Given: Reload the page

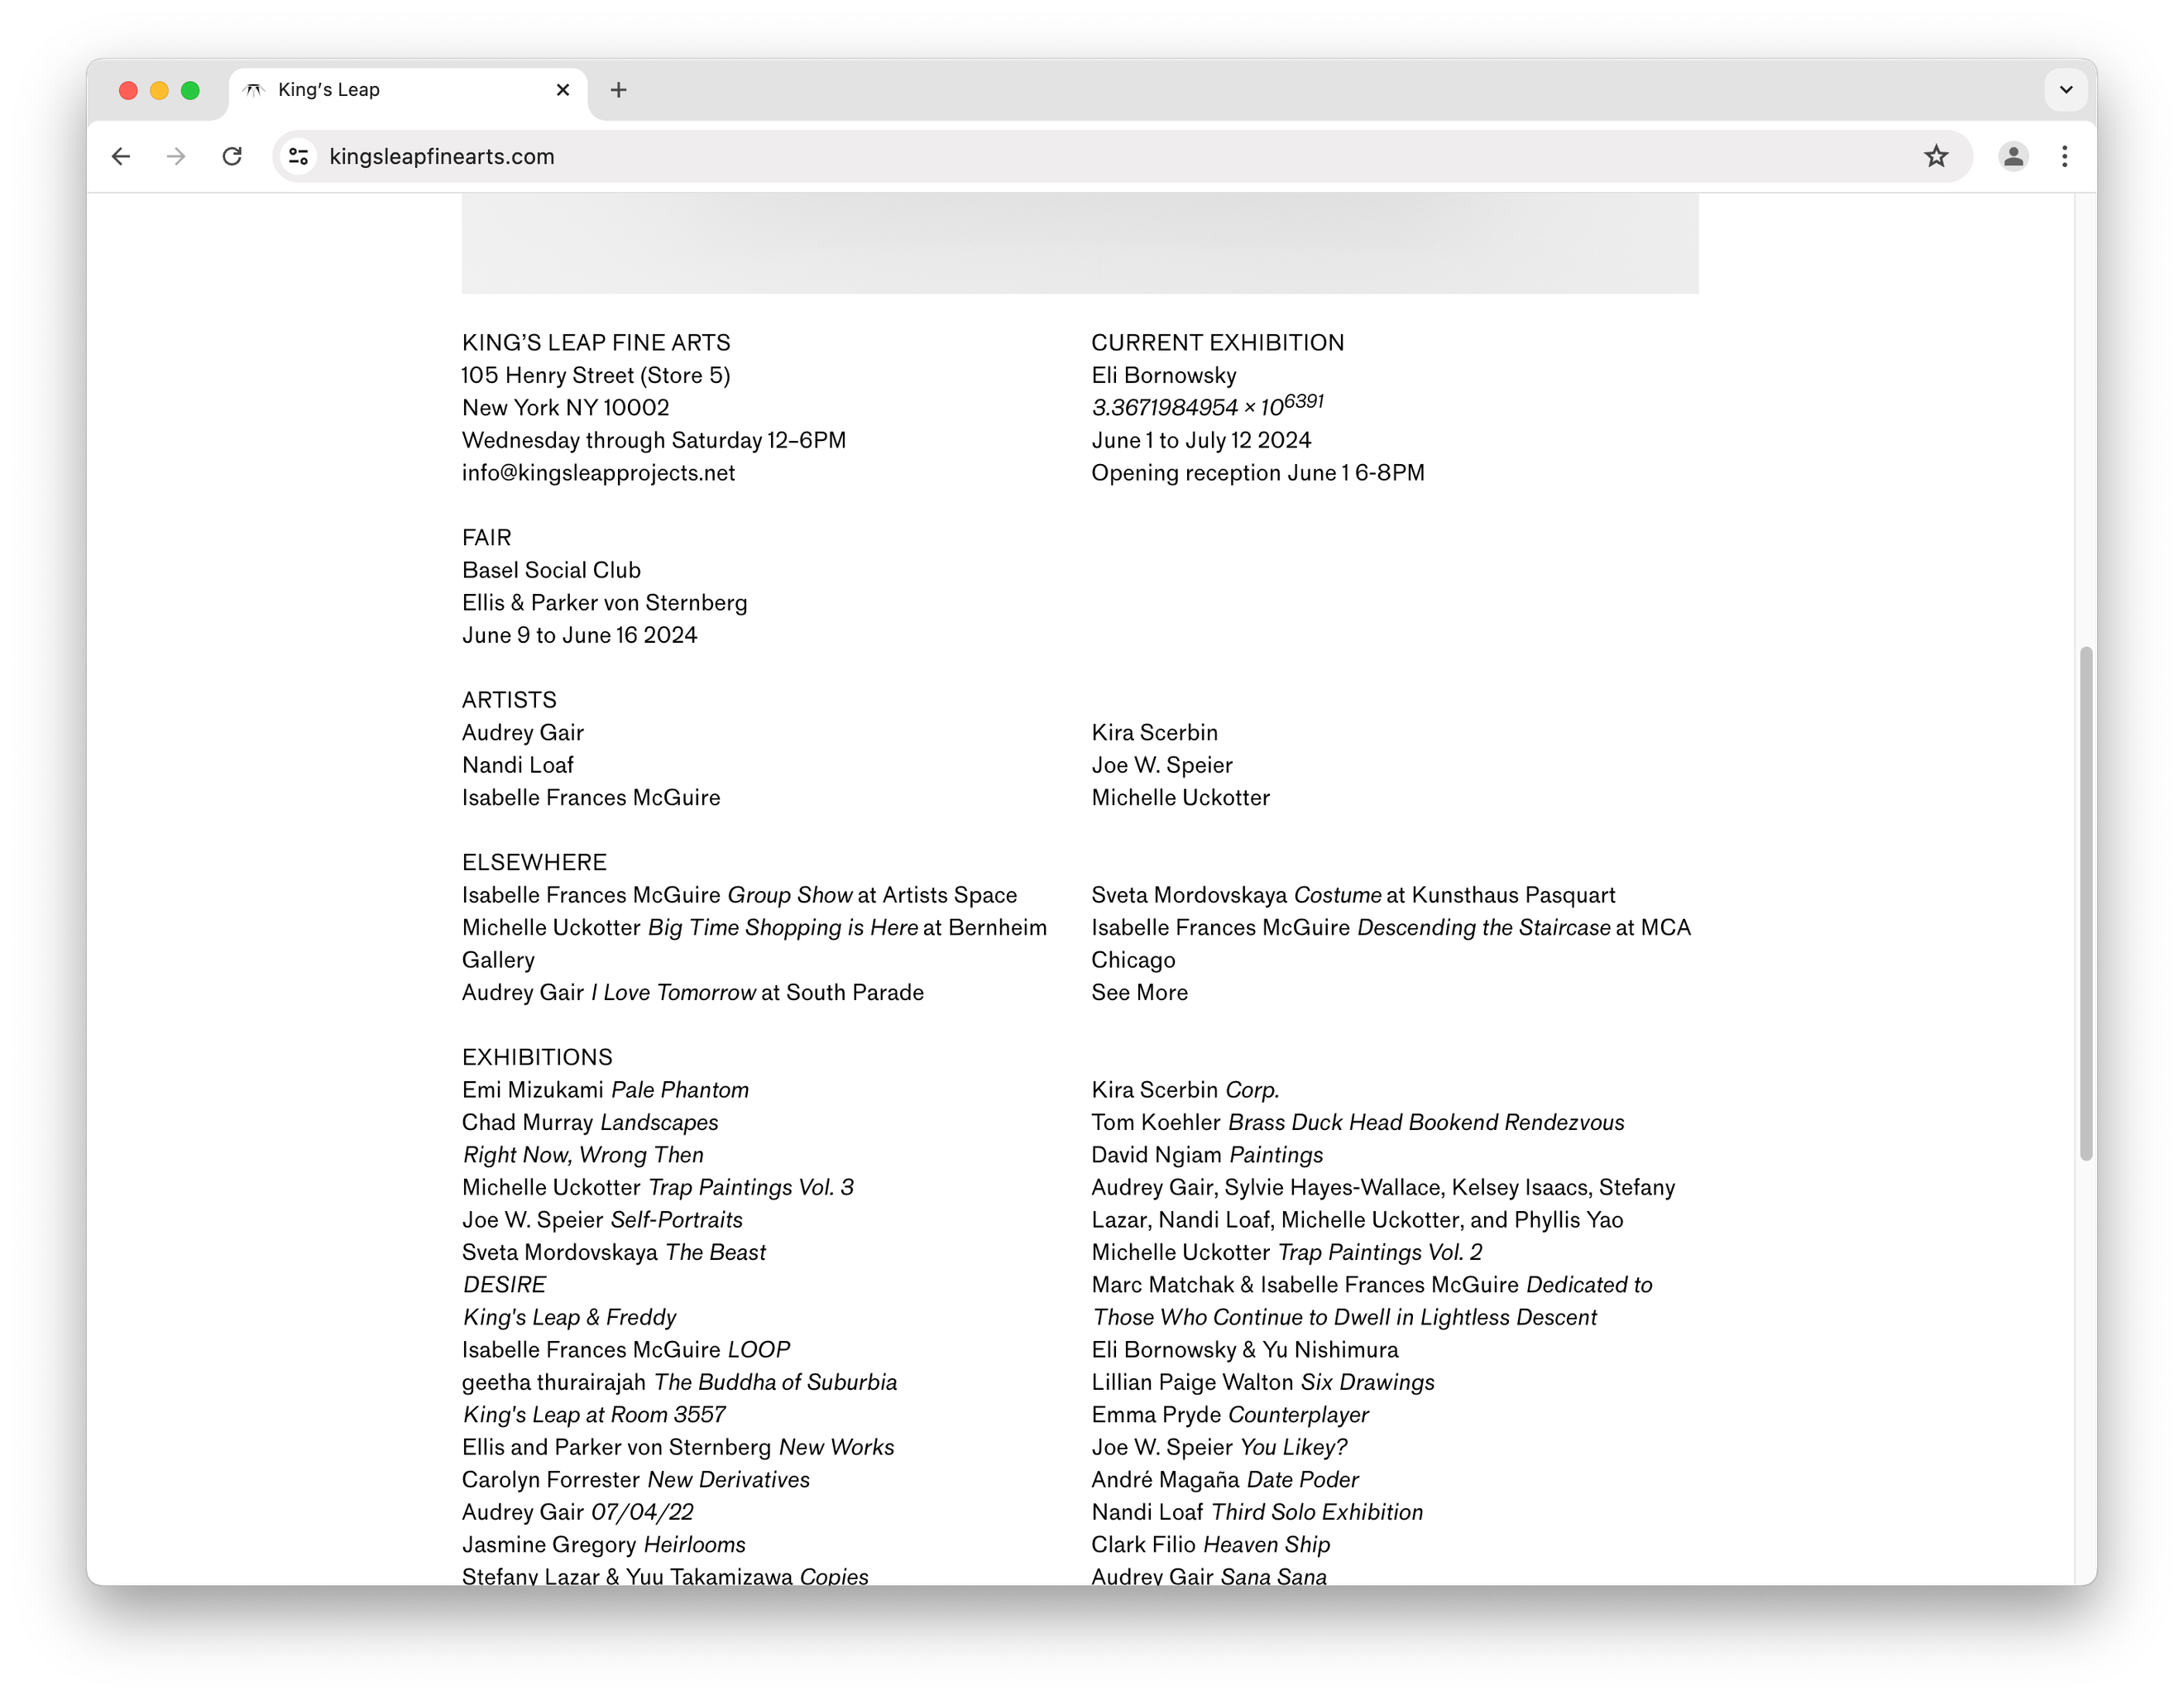Looking at the screenshot, I should [232, 156].
